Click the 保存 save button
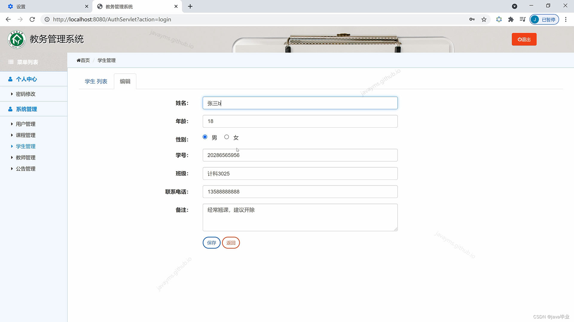This screenshot has width=574, height=322. click(x=211, y=243)
